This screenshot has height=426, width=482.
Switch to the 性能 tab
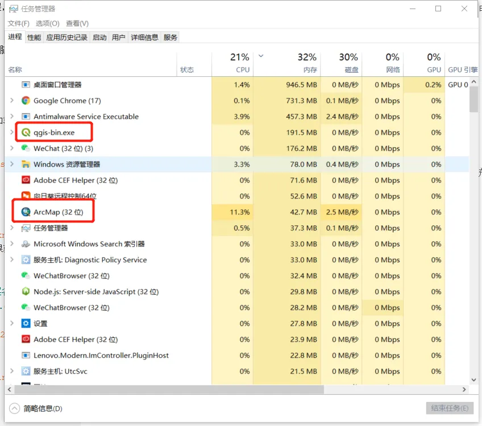(34, 38)
